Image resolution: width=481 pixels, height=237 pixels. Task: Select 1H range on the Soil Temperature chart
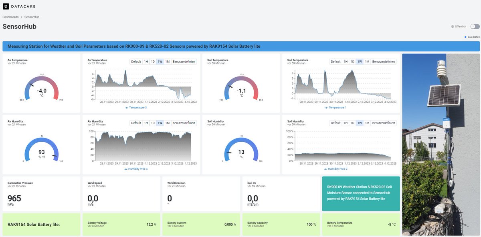346,62
